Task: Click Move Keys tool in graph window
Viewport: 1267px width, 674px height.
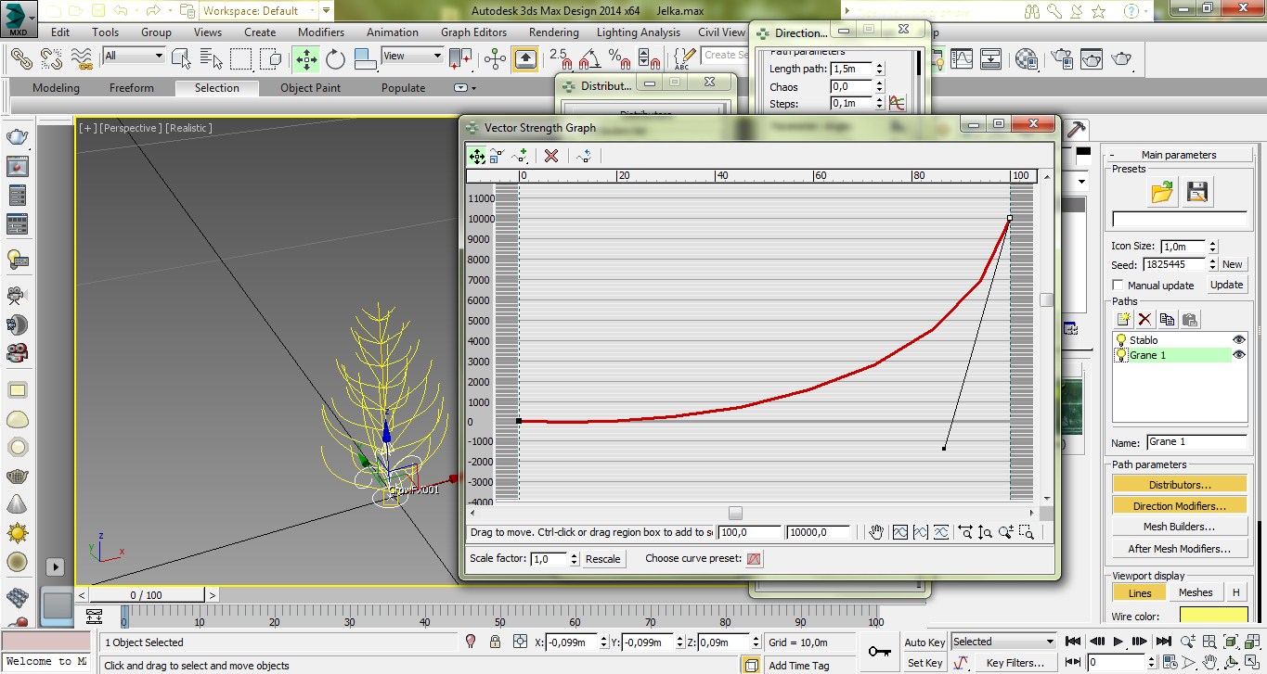Action: (x=476, y=156)
